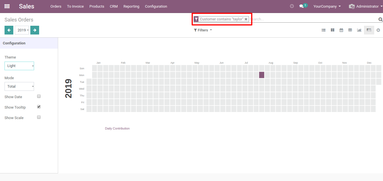Open the Reporting menu
The image size is (383, 181).
(131, 6)
